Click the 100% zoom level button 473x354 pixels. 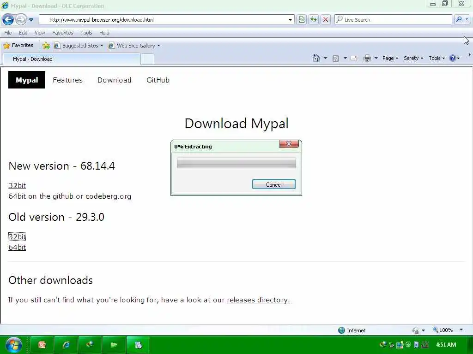[x=443, y=330]
